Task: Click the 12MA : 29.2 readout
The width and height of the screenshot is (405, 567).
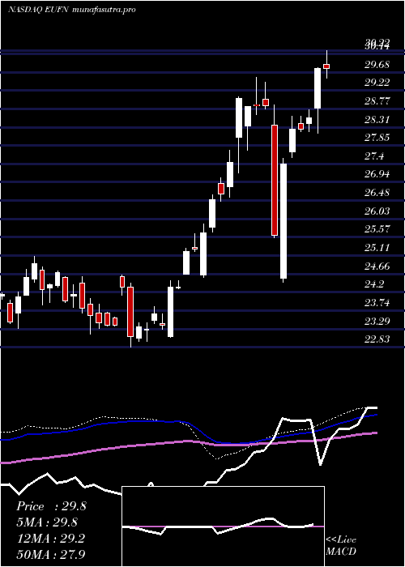Action: (x=50, y=539)
